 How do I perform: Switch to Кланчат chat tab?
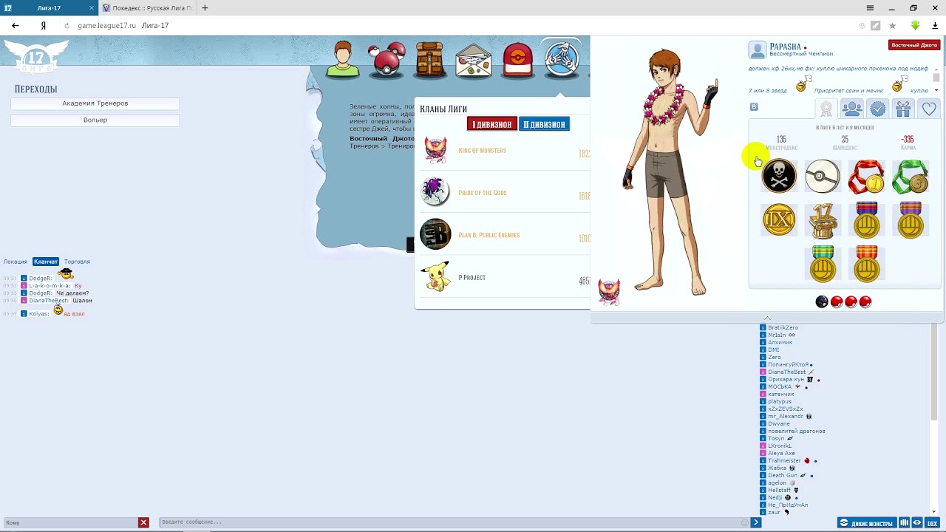(46, 262)
